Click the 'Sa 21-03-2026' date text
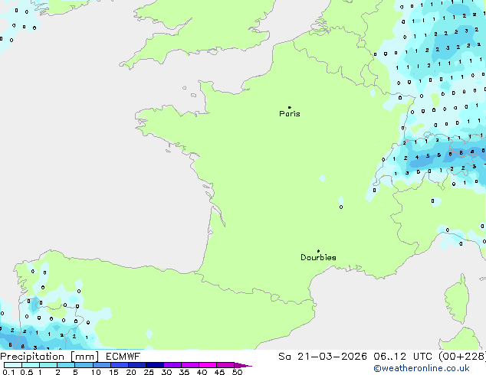This screenshot has width=486, height=375. click(x=323, y=357)
